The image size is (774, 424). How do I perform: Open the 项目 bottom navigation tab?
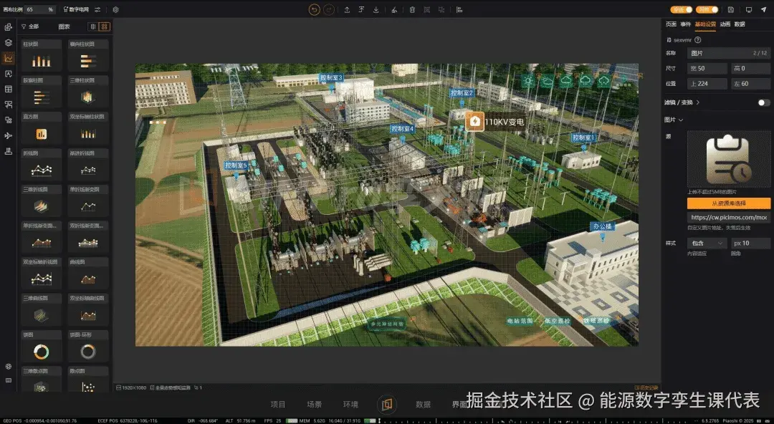tap(278, 404)
